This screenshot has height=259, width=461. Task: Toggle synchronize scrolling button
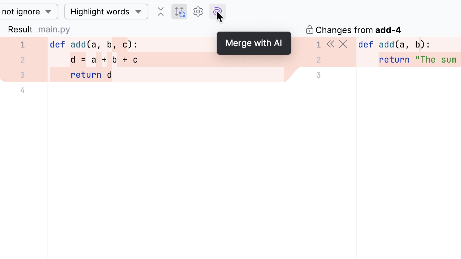tap(179, 12)
